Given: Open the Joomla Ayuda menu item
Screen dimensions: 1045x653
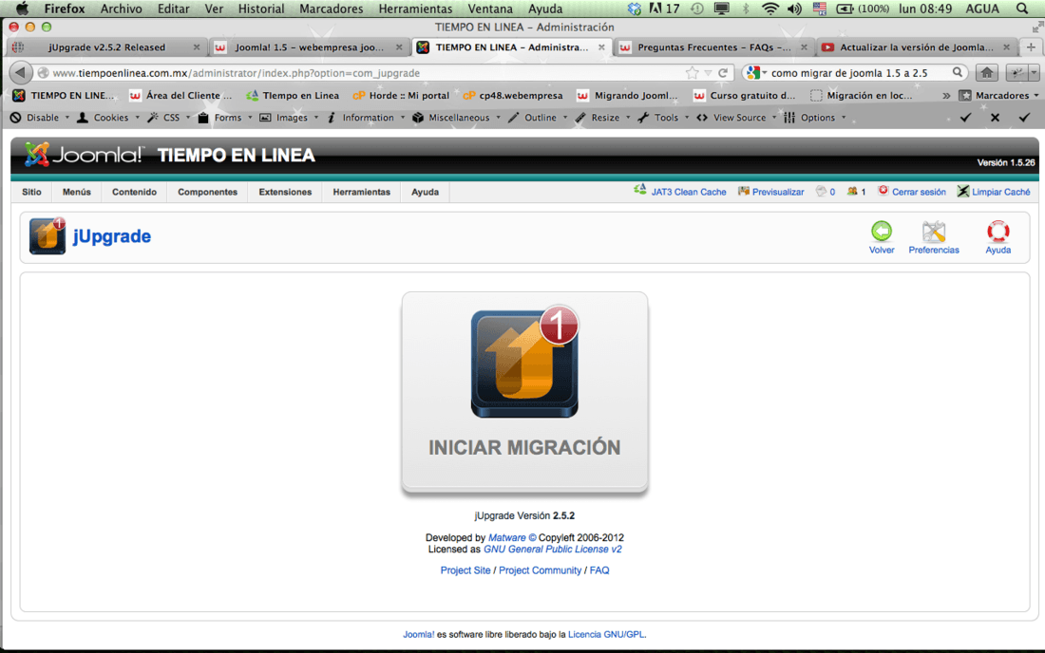Looking at the screenshot, I should [425, 192].
